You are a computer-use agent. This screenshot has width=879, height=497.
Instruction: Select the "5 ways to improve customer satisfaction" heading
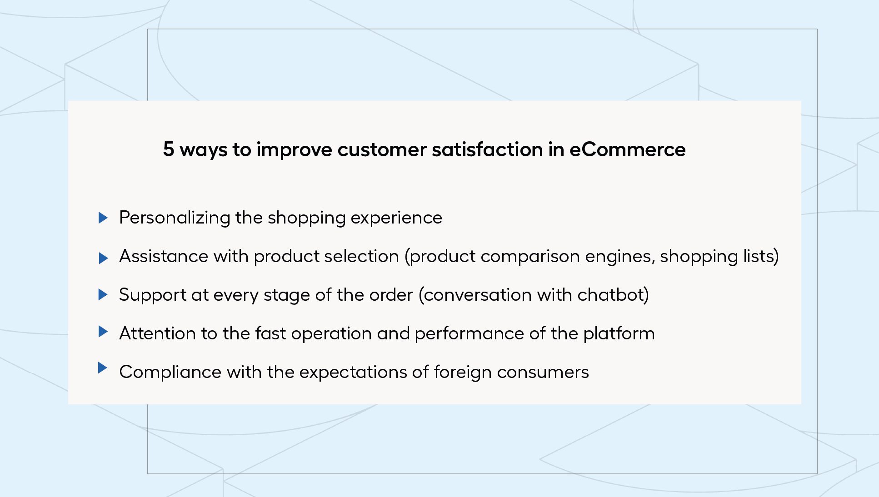425,150
